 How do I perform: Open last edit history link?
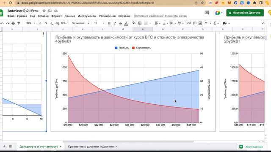(x=160, y=16)
